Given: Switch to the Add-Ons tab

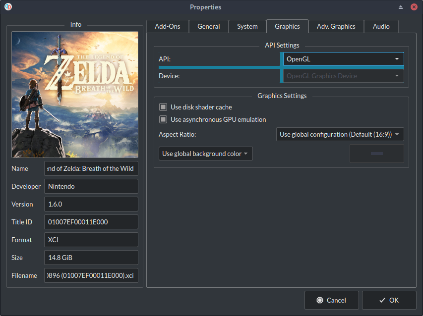Looking at the screenshot, I should coord(168,26).
